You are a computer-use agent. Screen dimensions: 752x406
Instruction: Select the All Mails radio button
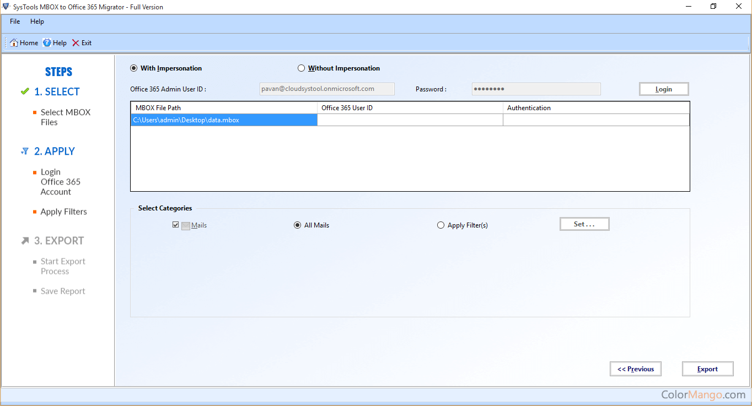click(x=298, y=225)
